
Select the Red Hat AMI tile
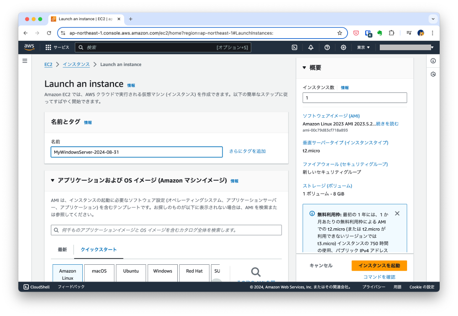click(194, 273)
